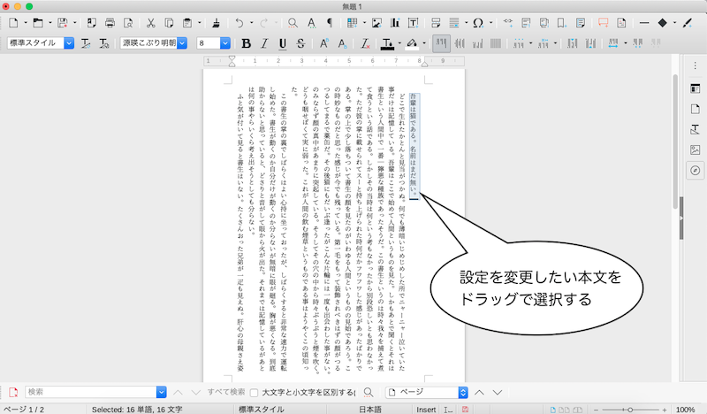Save the document with the Save icon
707x414 pixels.
coord(63,23)
